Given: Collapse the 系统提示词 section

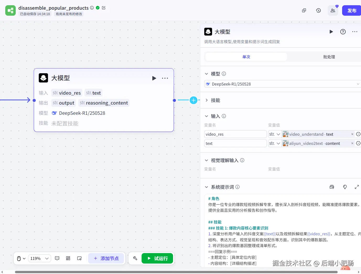Looking at the screenshot, I should (x=206, y=187).
